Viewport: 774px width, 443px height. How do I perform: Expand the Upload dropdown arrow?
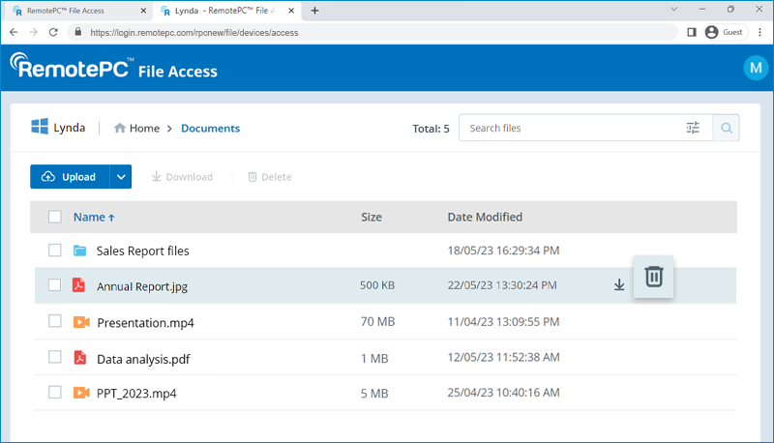click(x=120, y=177)
